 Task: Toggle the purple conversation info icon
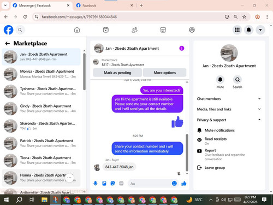pos(182,48)
